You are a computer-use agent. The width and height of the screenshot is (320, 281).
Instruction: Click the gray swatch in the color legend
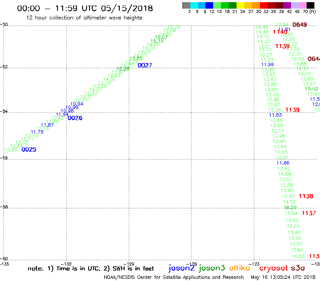[186, 5]
